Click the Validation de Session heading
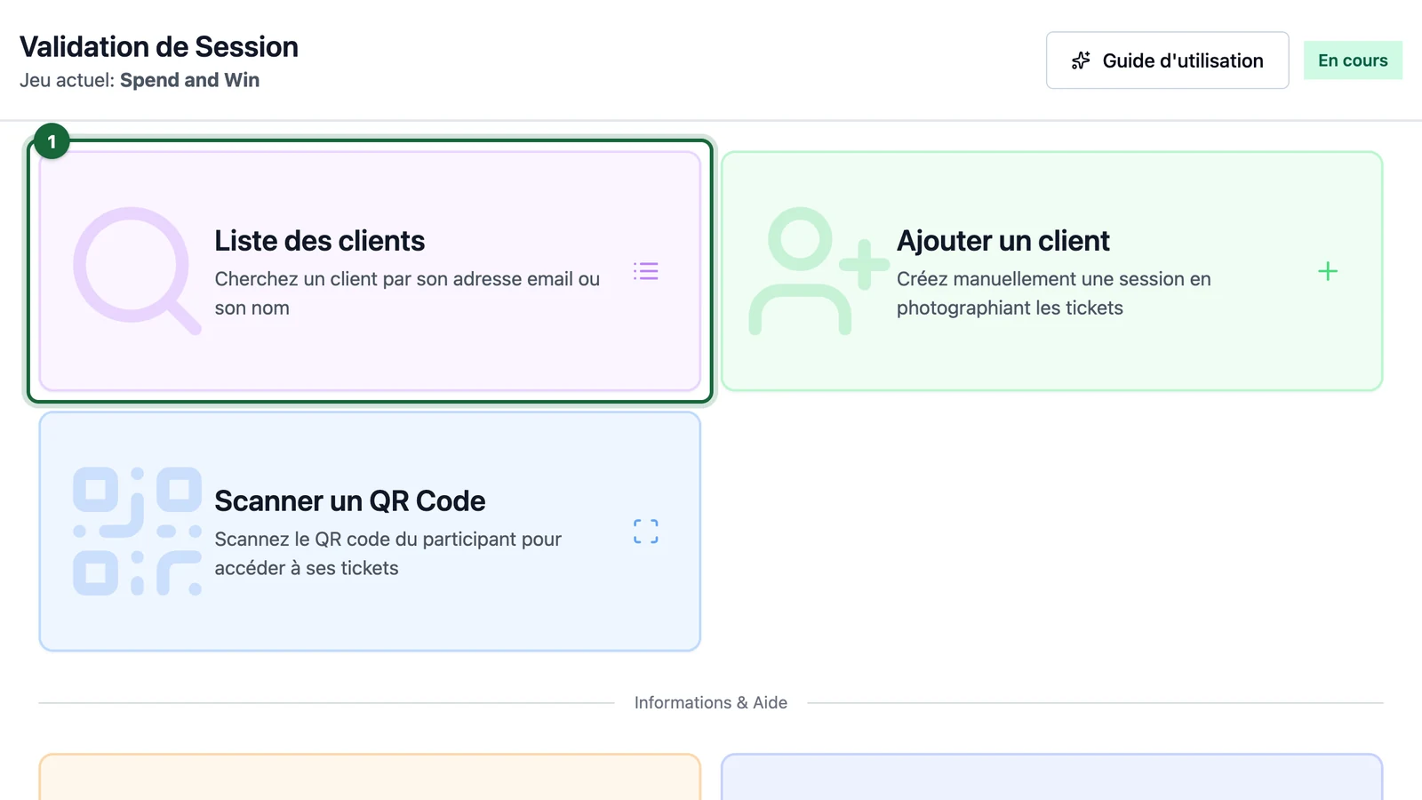Screen dimensions: 1422x800 [159, 46]
